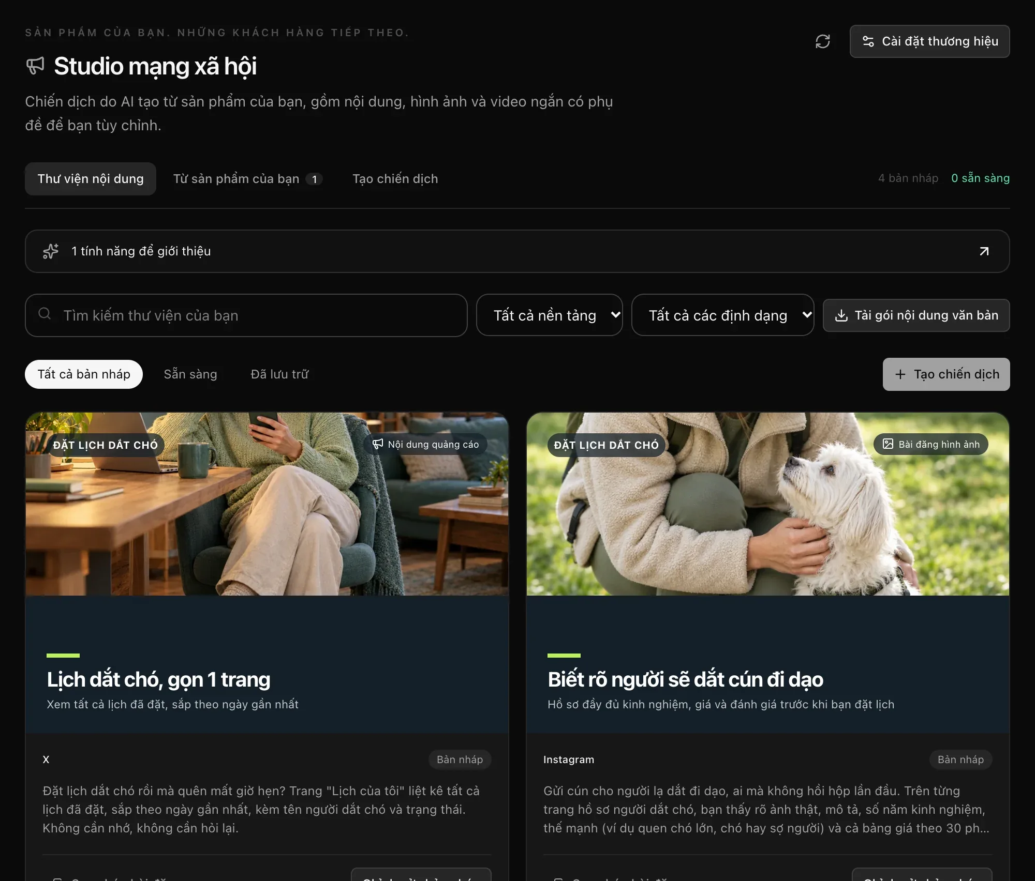Click ĐẶT LỊCH DẮT CHÓ tag on dog card
1035x881 pixels.
pyautogui.click(x=607, y=445)
